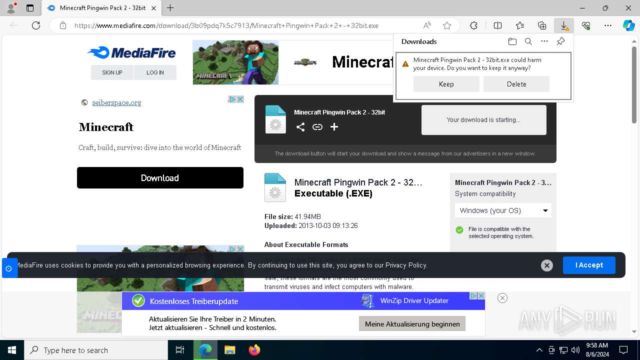The width and height of the screenshot is (640, 360).
Task: Add file to account plus icon
Action: tap(334, 127)
